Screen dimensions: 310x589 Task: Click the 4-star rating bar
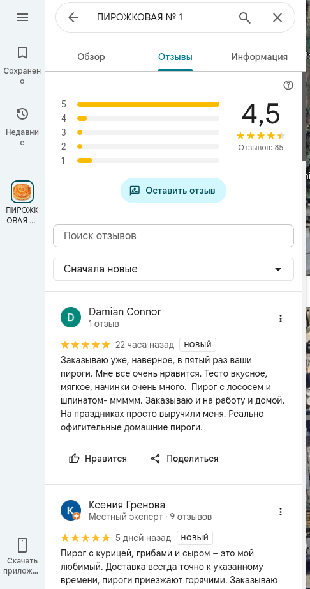click(x=148, y=118)
